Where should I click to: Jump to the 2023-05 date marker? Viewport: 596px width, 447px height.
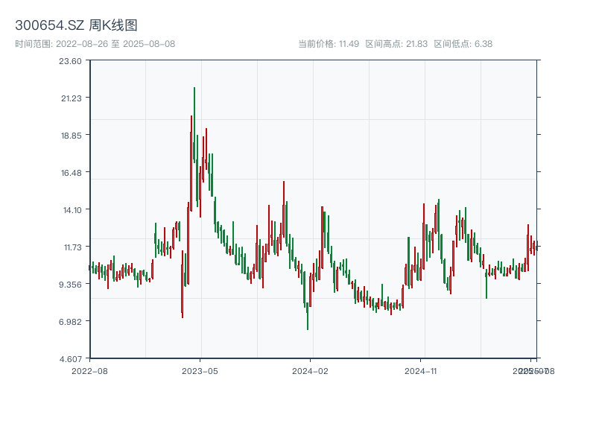coord(200,370)
